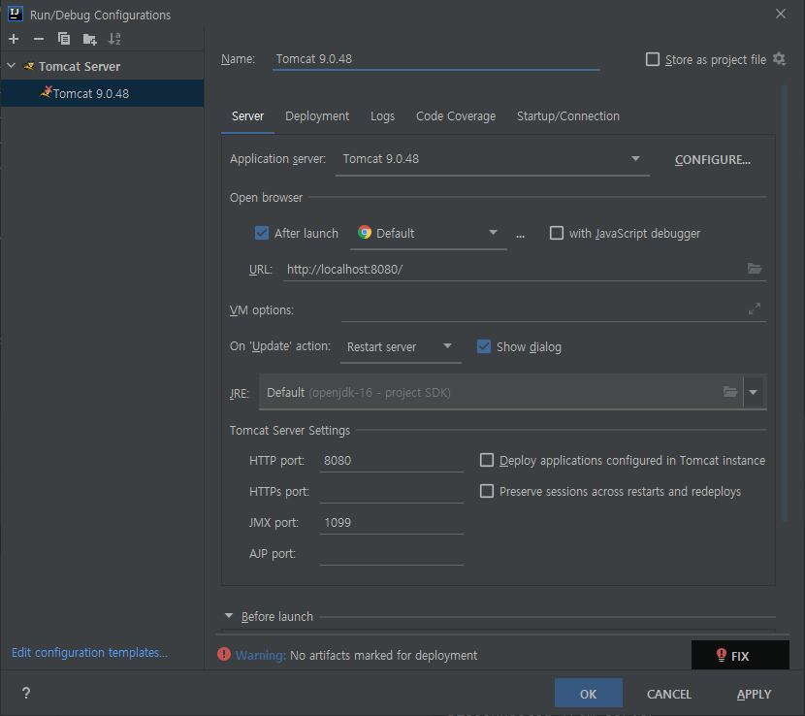Click the HTTPs port field
The width and height of the screenshot is (805, 716).
pyautogui.click(x=391, y=492)
